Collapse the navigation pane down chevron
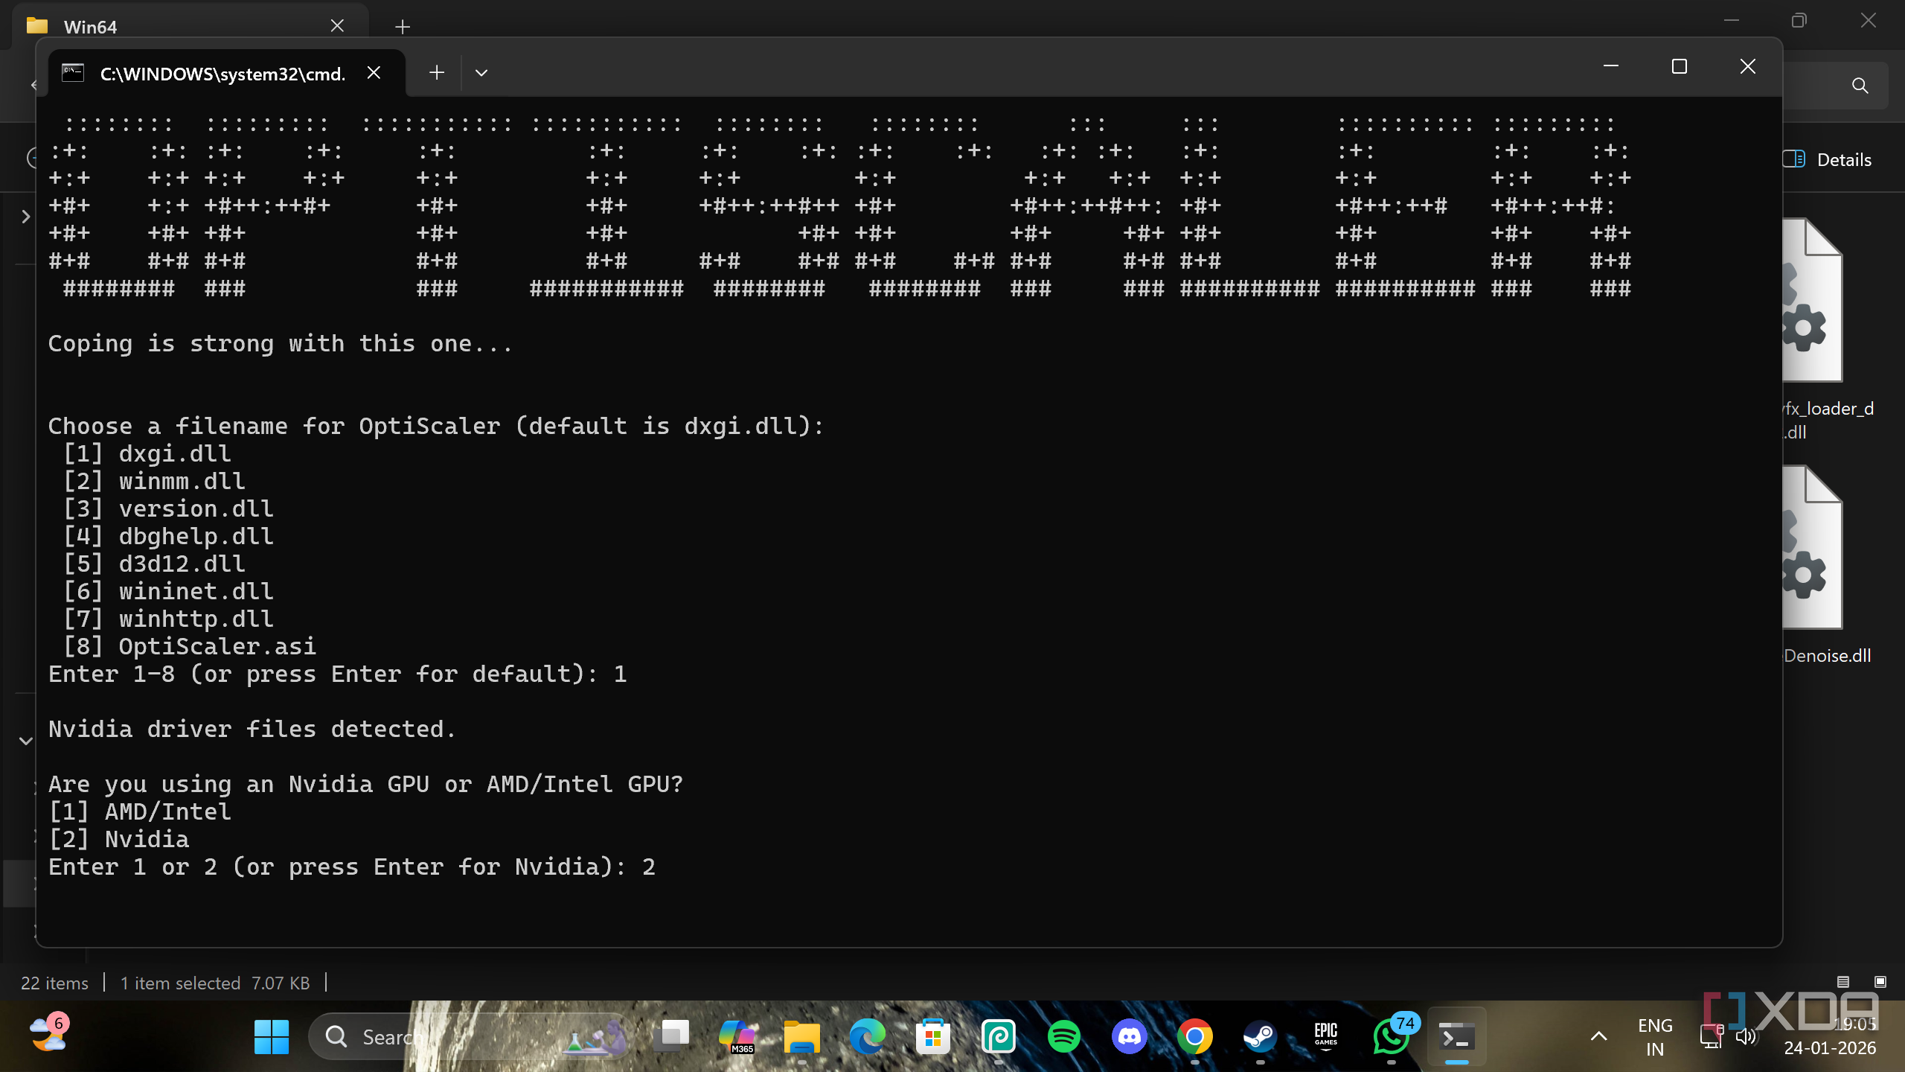The image size is (1905, 1072). click(x=26, y=741)
